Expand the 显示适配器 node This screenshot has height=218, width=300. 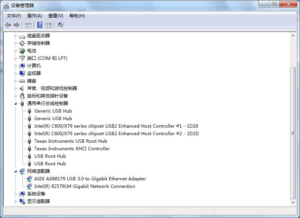coord(16,201)
